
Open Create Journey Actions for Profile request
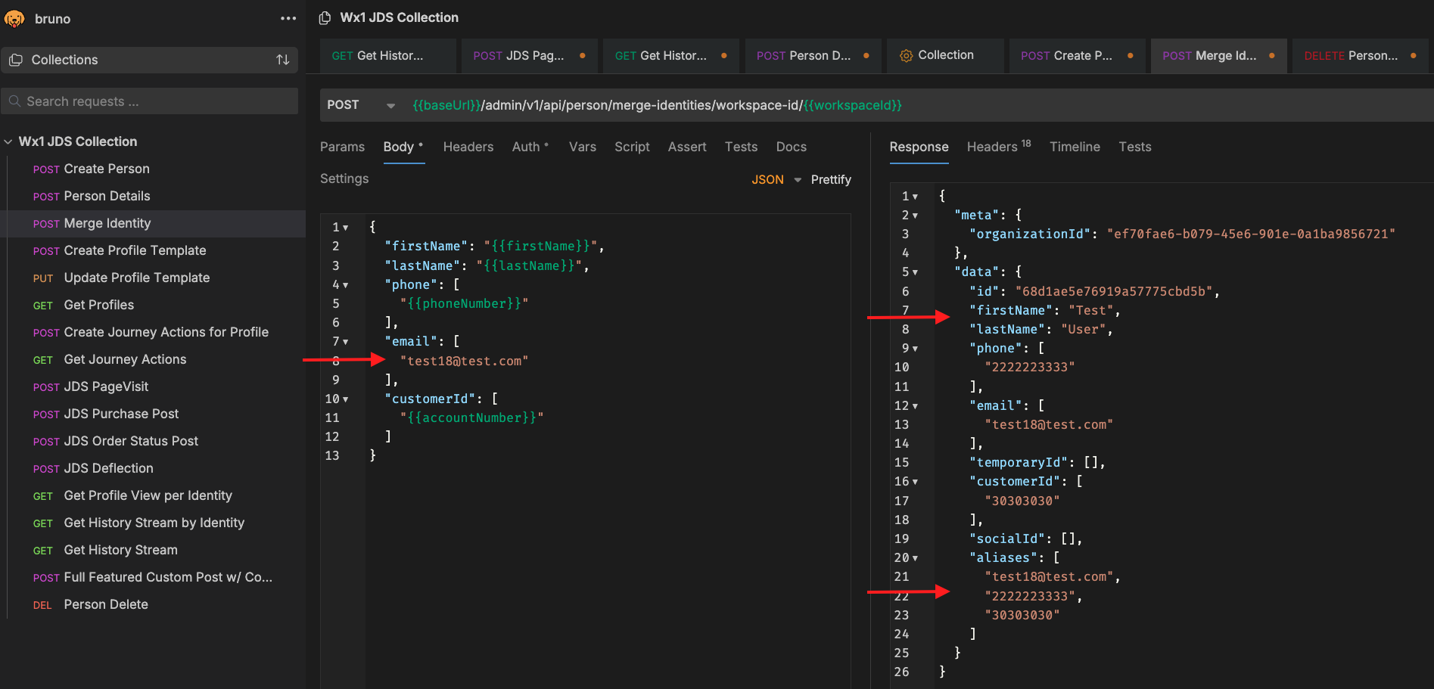pos(154,332)
